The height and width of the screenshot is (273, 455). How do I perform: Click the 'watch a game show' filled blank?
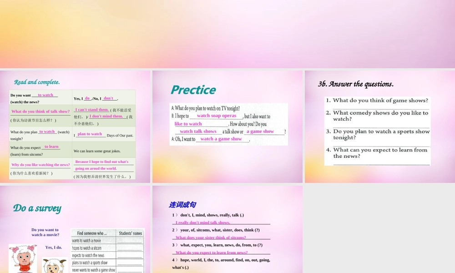tap(222, 139)
